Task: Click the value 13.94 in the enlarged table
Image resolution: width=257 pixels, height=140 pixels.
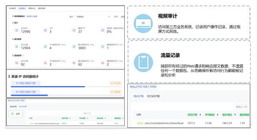Action: pos(208,123)
